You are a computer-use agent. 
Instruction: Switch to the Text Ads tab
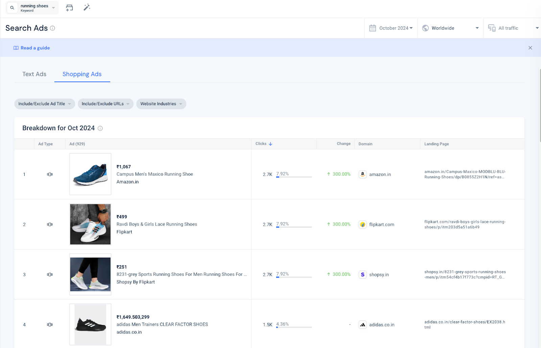34,74
